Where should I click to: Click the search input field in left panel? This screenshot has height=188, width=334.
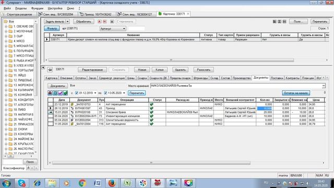click(13, 162)
